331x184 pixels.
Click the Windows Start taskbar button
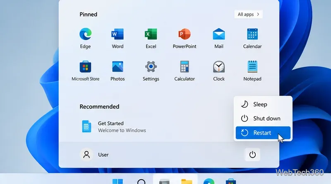(x=118, y=181)
